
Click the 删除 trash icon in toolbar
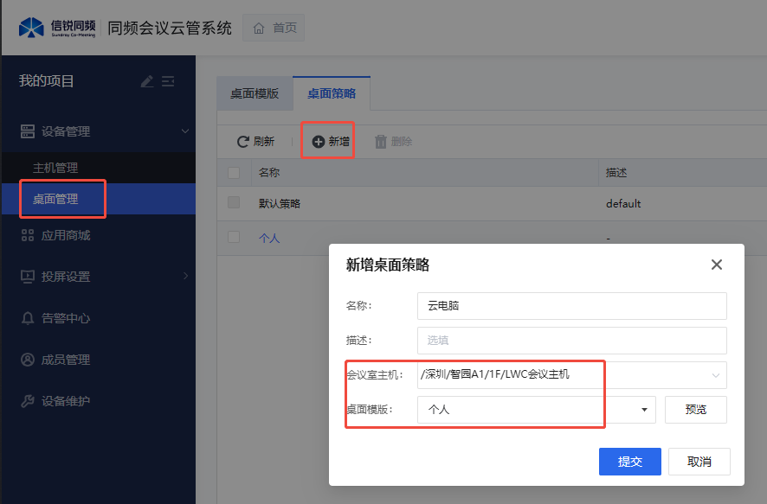pos(380,142)
